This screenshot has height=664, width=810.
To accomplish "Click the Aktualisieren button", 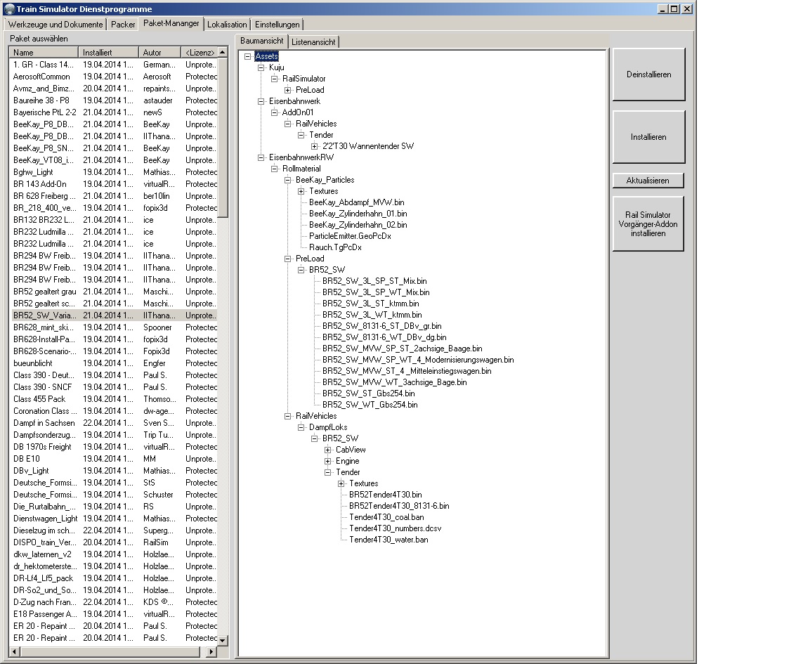I will [648, 181].
